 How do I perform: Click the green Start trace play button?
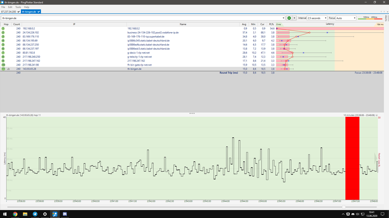coord(289,18)
